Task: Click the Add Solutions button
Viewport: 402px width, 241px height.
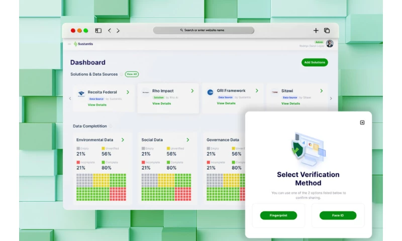Action: (x=315, y=62)
